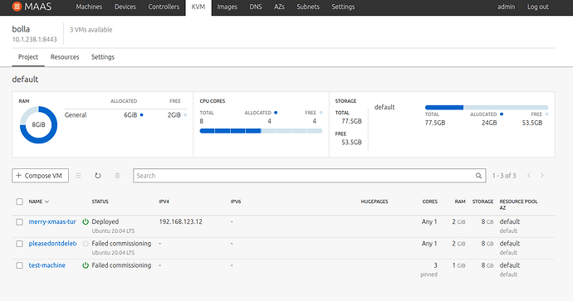Open the merry-xmaas-tur VM link

click(52, 222)
